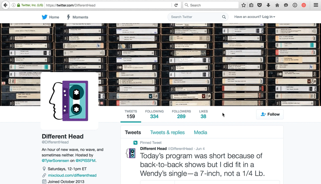Image resolution: width=321 pixels, height=184 pixels.
Task: Click the Different Head profile name heading
Action: pyautogui.click(x=63, y=136)
